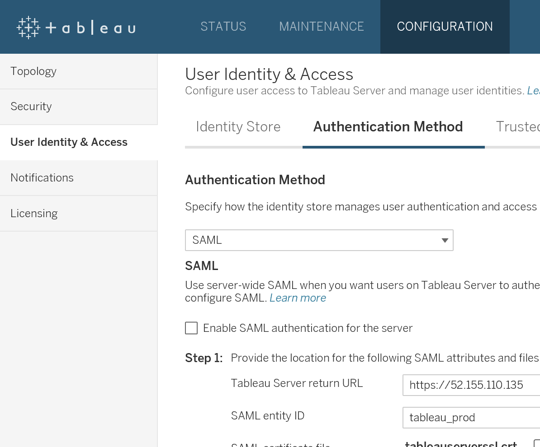Focus the SAML entity ID field
The image size is (540, 447).
tap(470, 418)
